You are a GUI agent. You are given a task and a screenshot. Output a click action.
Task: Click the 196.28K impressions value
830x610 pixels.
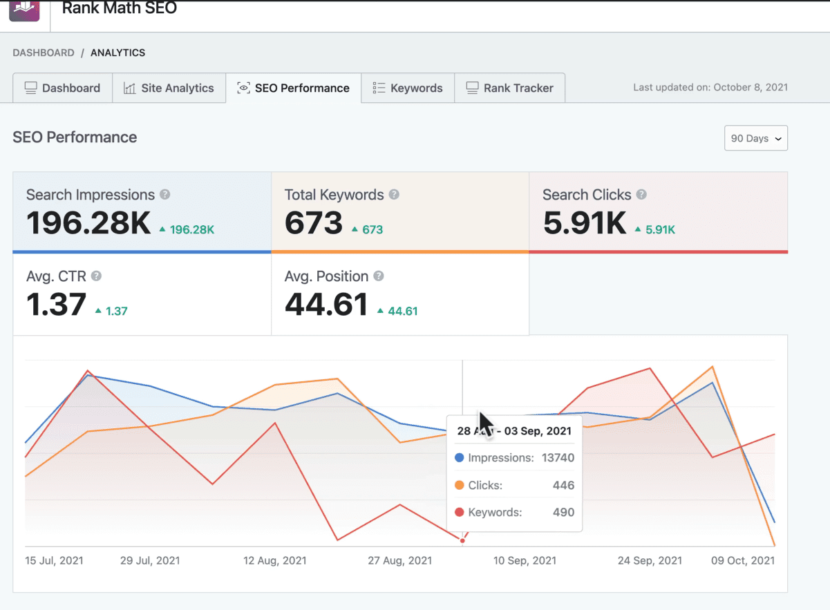88,223
